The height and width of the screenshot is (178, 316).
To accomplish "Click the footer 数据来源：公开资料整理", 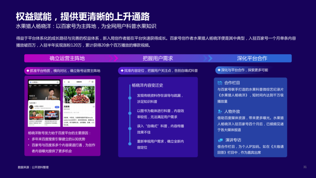I will (x=33, y=167).
